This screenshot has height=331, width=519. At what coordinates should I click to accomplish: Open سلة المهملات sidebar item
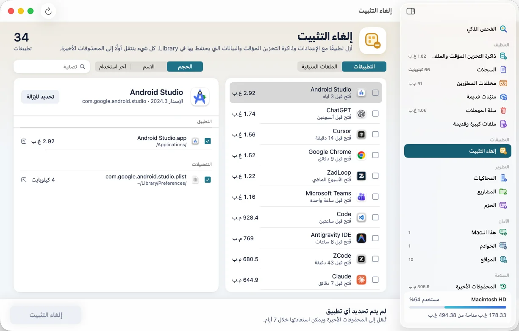coord(458,110)
